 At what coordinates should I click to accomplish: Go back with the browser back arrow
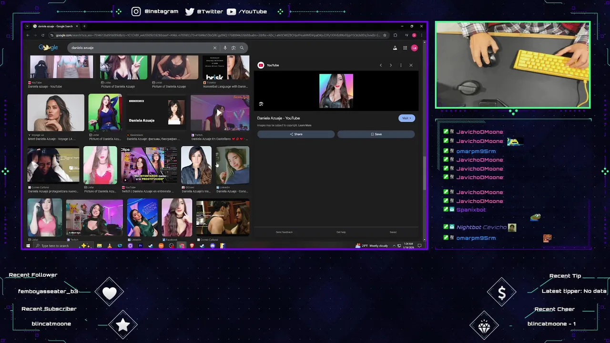click(28, 35)
